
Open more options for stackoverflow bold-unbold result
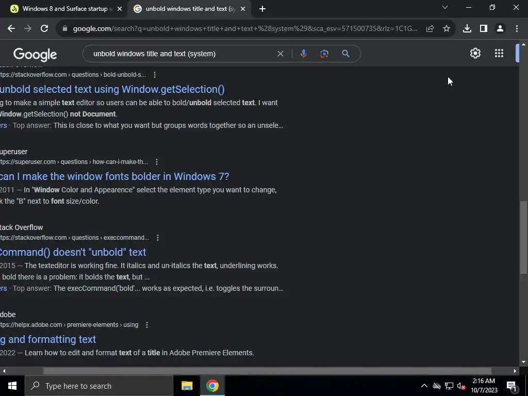click(x=155, y=75)
